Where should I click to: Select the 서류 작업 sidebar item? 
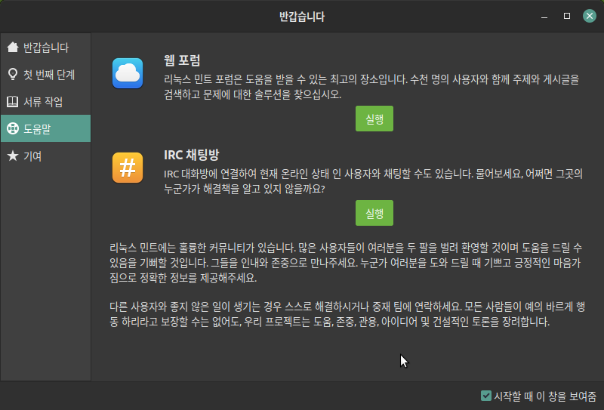[45, 102]
